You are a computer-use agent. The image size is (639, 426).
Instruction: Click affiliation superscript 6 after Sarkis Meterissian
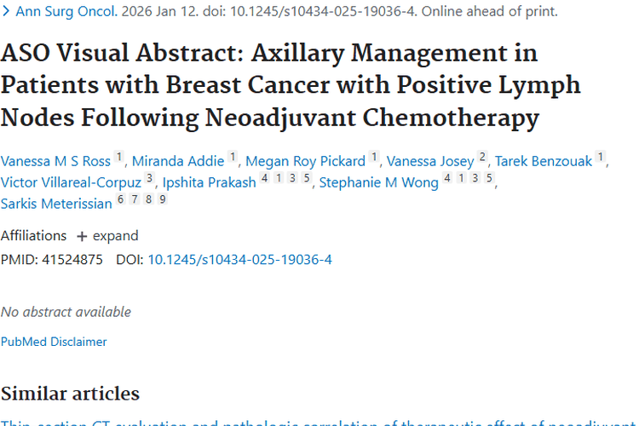[x=121, y=199]
